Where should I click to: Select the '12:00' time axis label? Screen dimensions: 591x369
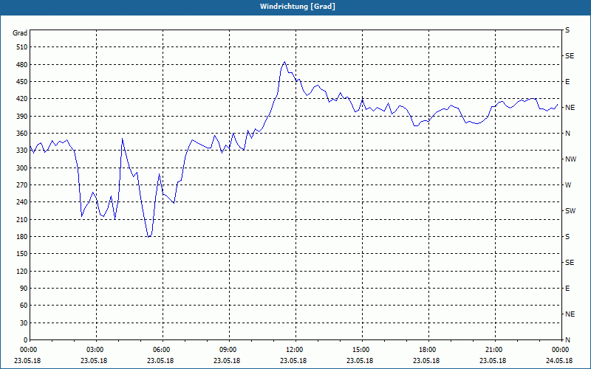click(295, 350)
